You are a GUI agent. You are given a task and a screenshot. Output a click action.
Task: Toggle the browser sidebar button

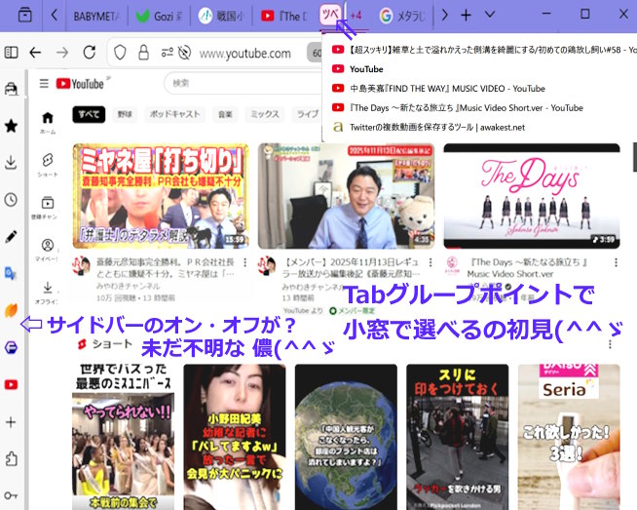pos(12,53)
